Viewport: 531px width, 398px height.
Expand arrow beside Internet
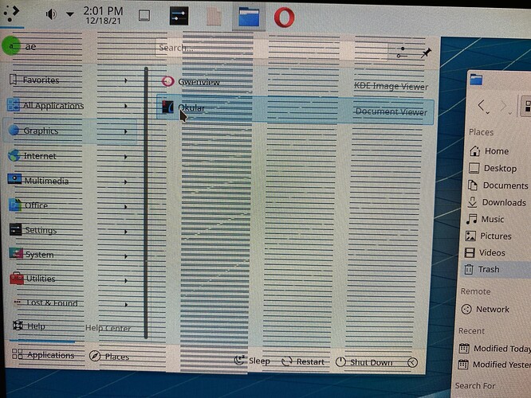tap(126, 157)
